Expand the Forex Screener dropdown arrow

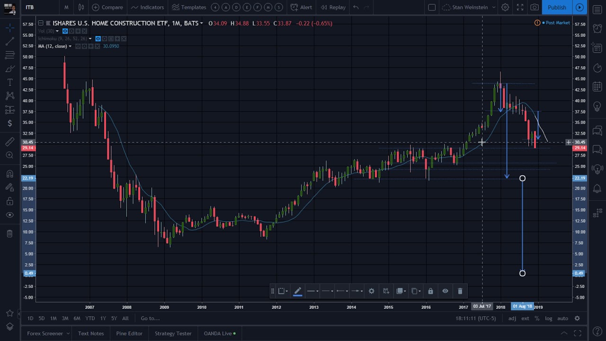pyautogui.click(x=68, y=333)
